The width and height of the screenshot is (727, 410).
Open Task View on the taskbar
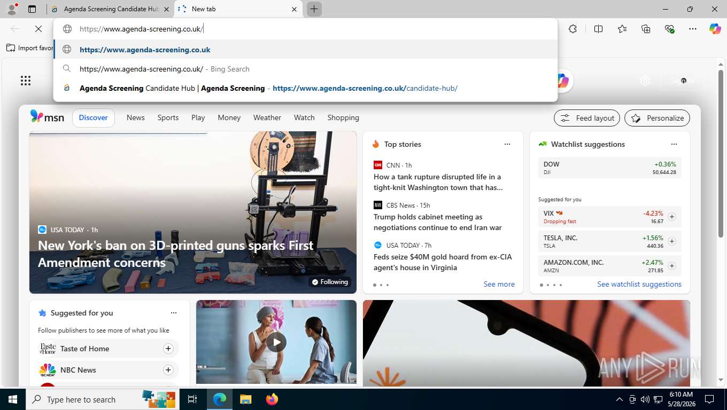tap(192, 399)
